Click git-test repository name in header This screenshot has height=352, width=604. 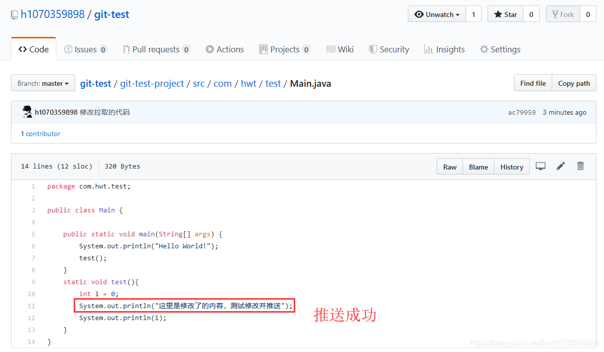(112, 14)
